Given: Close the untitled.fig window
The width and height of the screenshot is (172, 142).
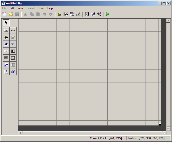Looking at the screenshot, I should click(x=168, y=3).
